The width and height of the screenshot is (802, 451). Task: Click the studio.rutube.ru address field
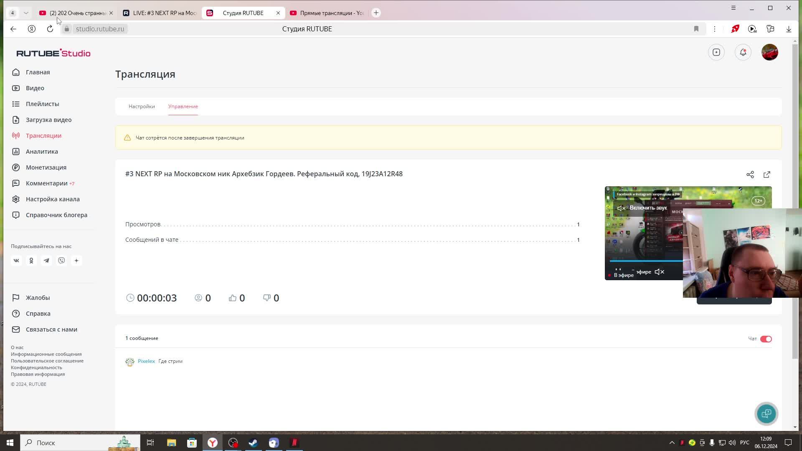tap(100, 29)
